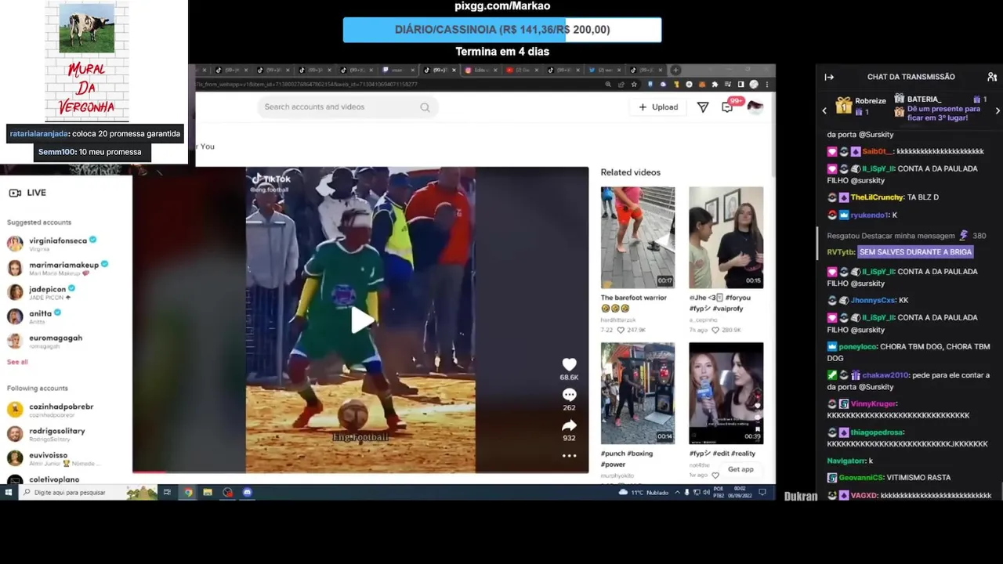Open File Explorer from taskbar
Viewport: 1003px width, 564px height.
pyautogui.click(x=208, y=493)
